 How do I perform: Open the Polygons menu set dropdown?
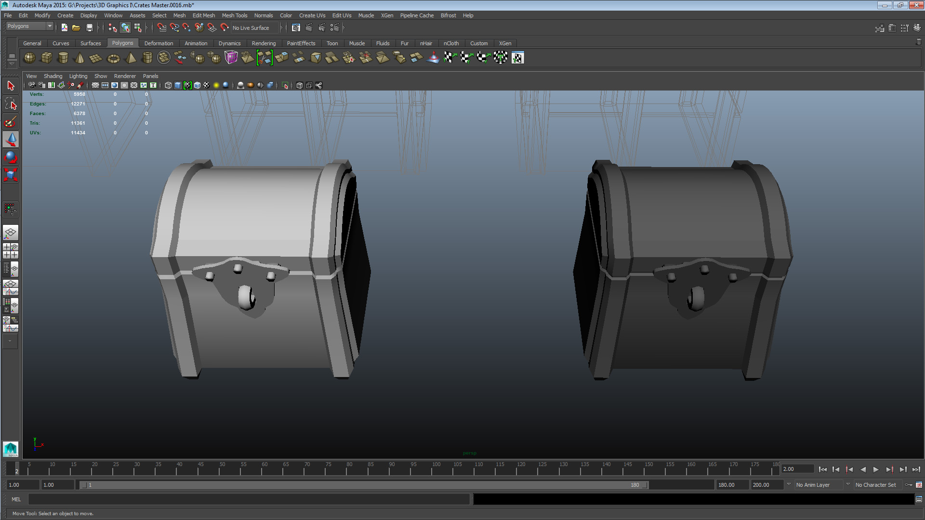pyautogui.click(x=29, y=26)
